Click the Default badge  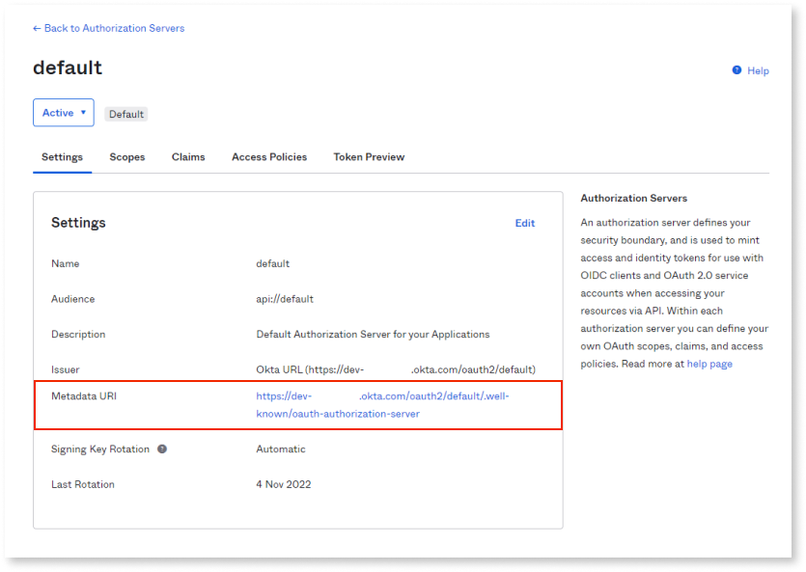point(125,113)
